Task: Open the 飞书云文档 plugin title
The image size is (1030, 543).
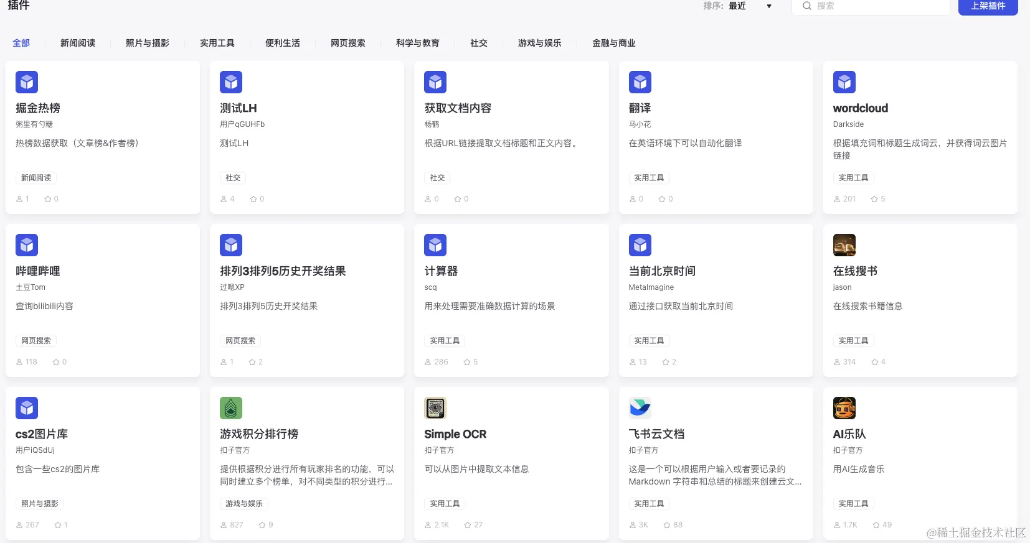Action: coord(657,434)
